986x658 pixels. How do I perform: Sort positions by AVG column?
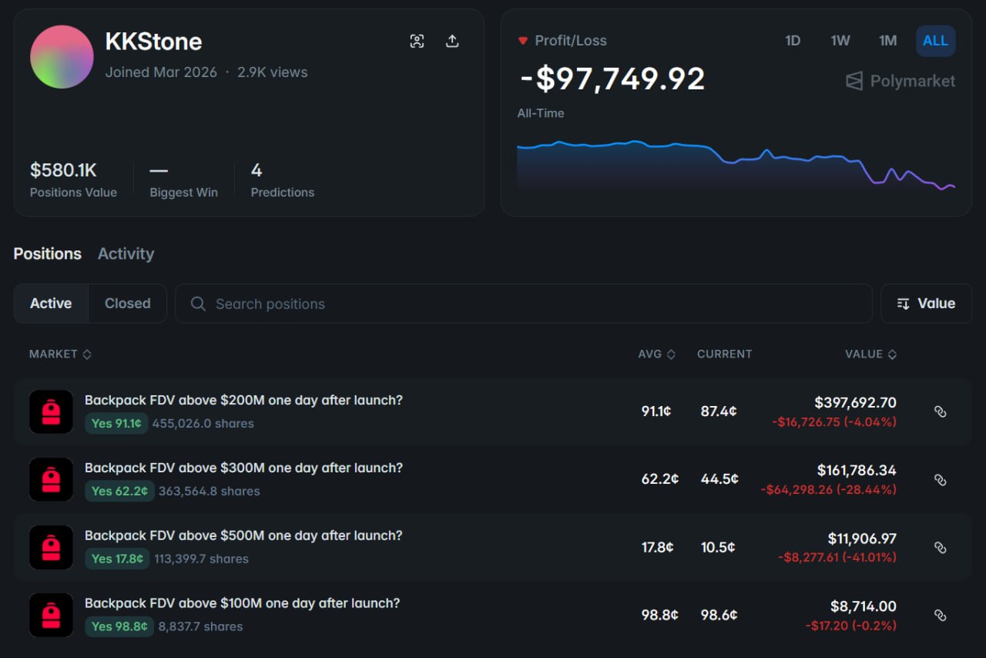656,354
